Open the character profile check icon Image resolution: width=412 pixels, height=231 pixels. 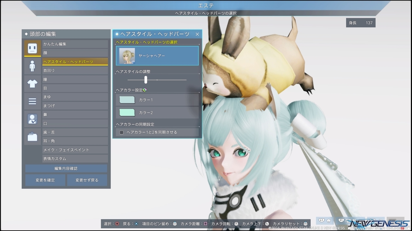click(32, 119)
